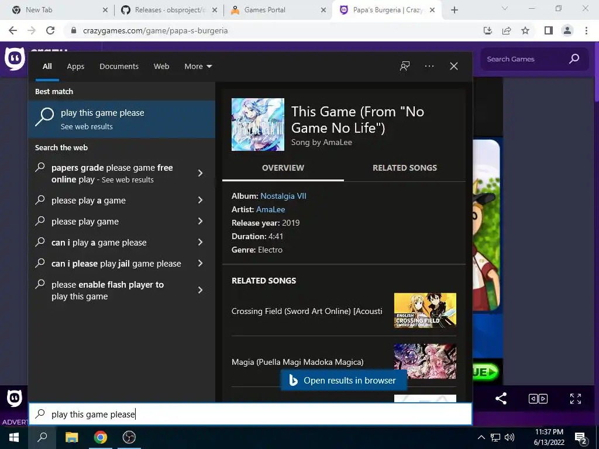Screen dimensions: 599x449
Task: Expand 'can i please play jail game' arrow
Action: 200,263
